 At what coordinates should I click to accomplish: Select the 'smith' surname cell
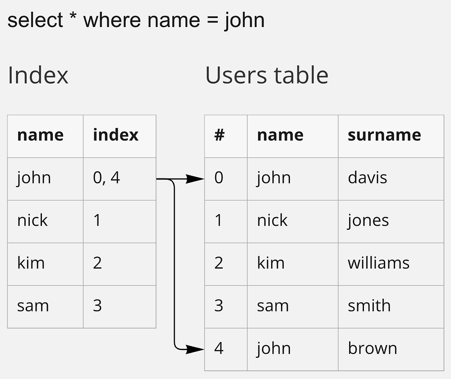[x=391, y=306]
